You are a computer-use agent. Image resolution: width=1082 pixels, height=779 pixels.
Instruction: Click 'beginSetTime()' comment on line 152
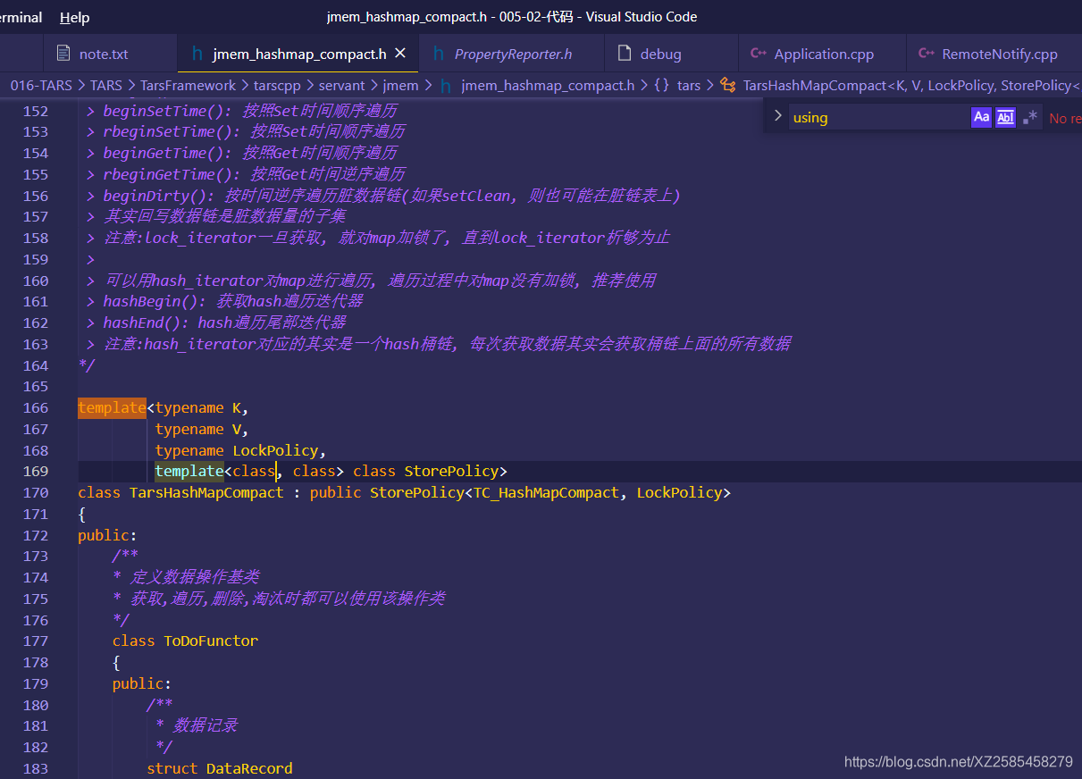click(x=164, y=111)
